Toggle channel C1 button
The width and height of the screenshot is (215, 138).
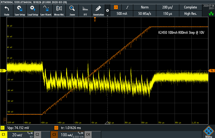[3, 135]
